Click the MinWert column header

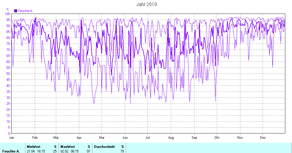pos(33,146)
